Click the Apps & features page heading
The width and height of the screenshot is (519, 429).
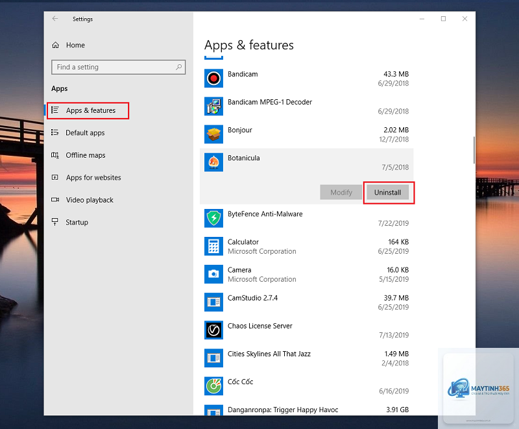(249, 45)
